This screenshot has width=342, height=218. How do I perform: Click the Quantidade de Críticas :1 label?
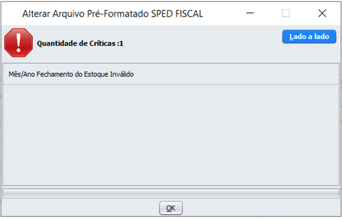tap(80, 43)
